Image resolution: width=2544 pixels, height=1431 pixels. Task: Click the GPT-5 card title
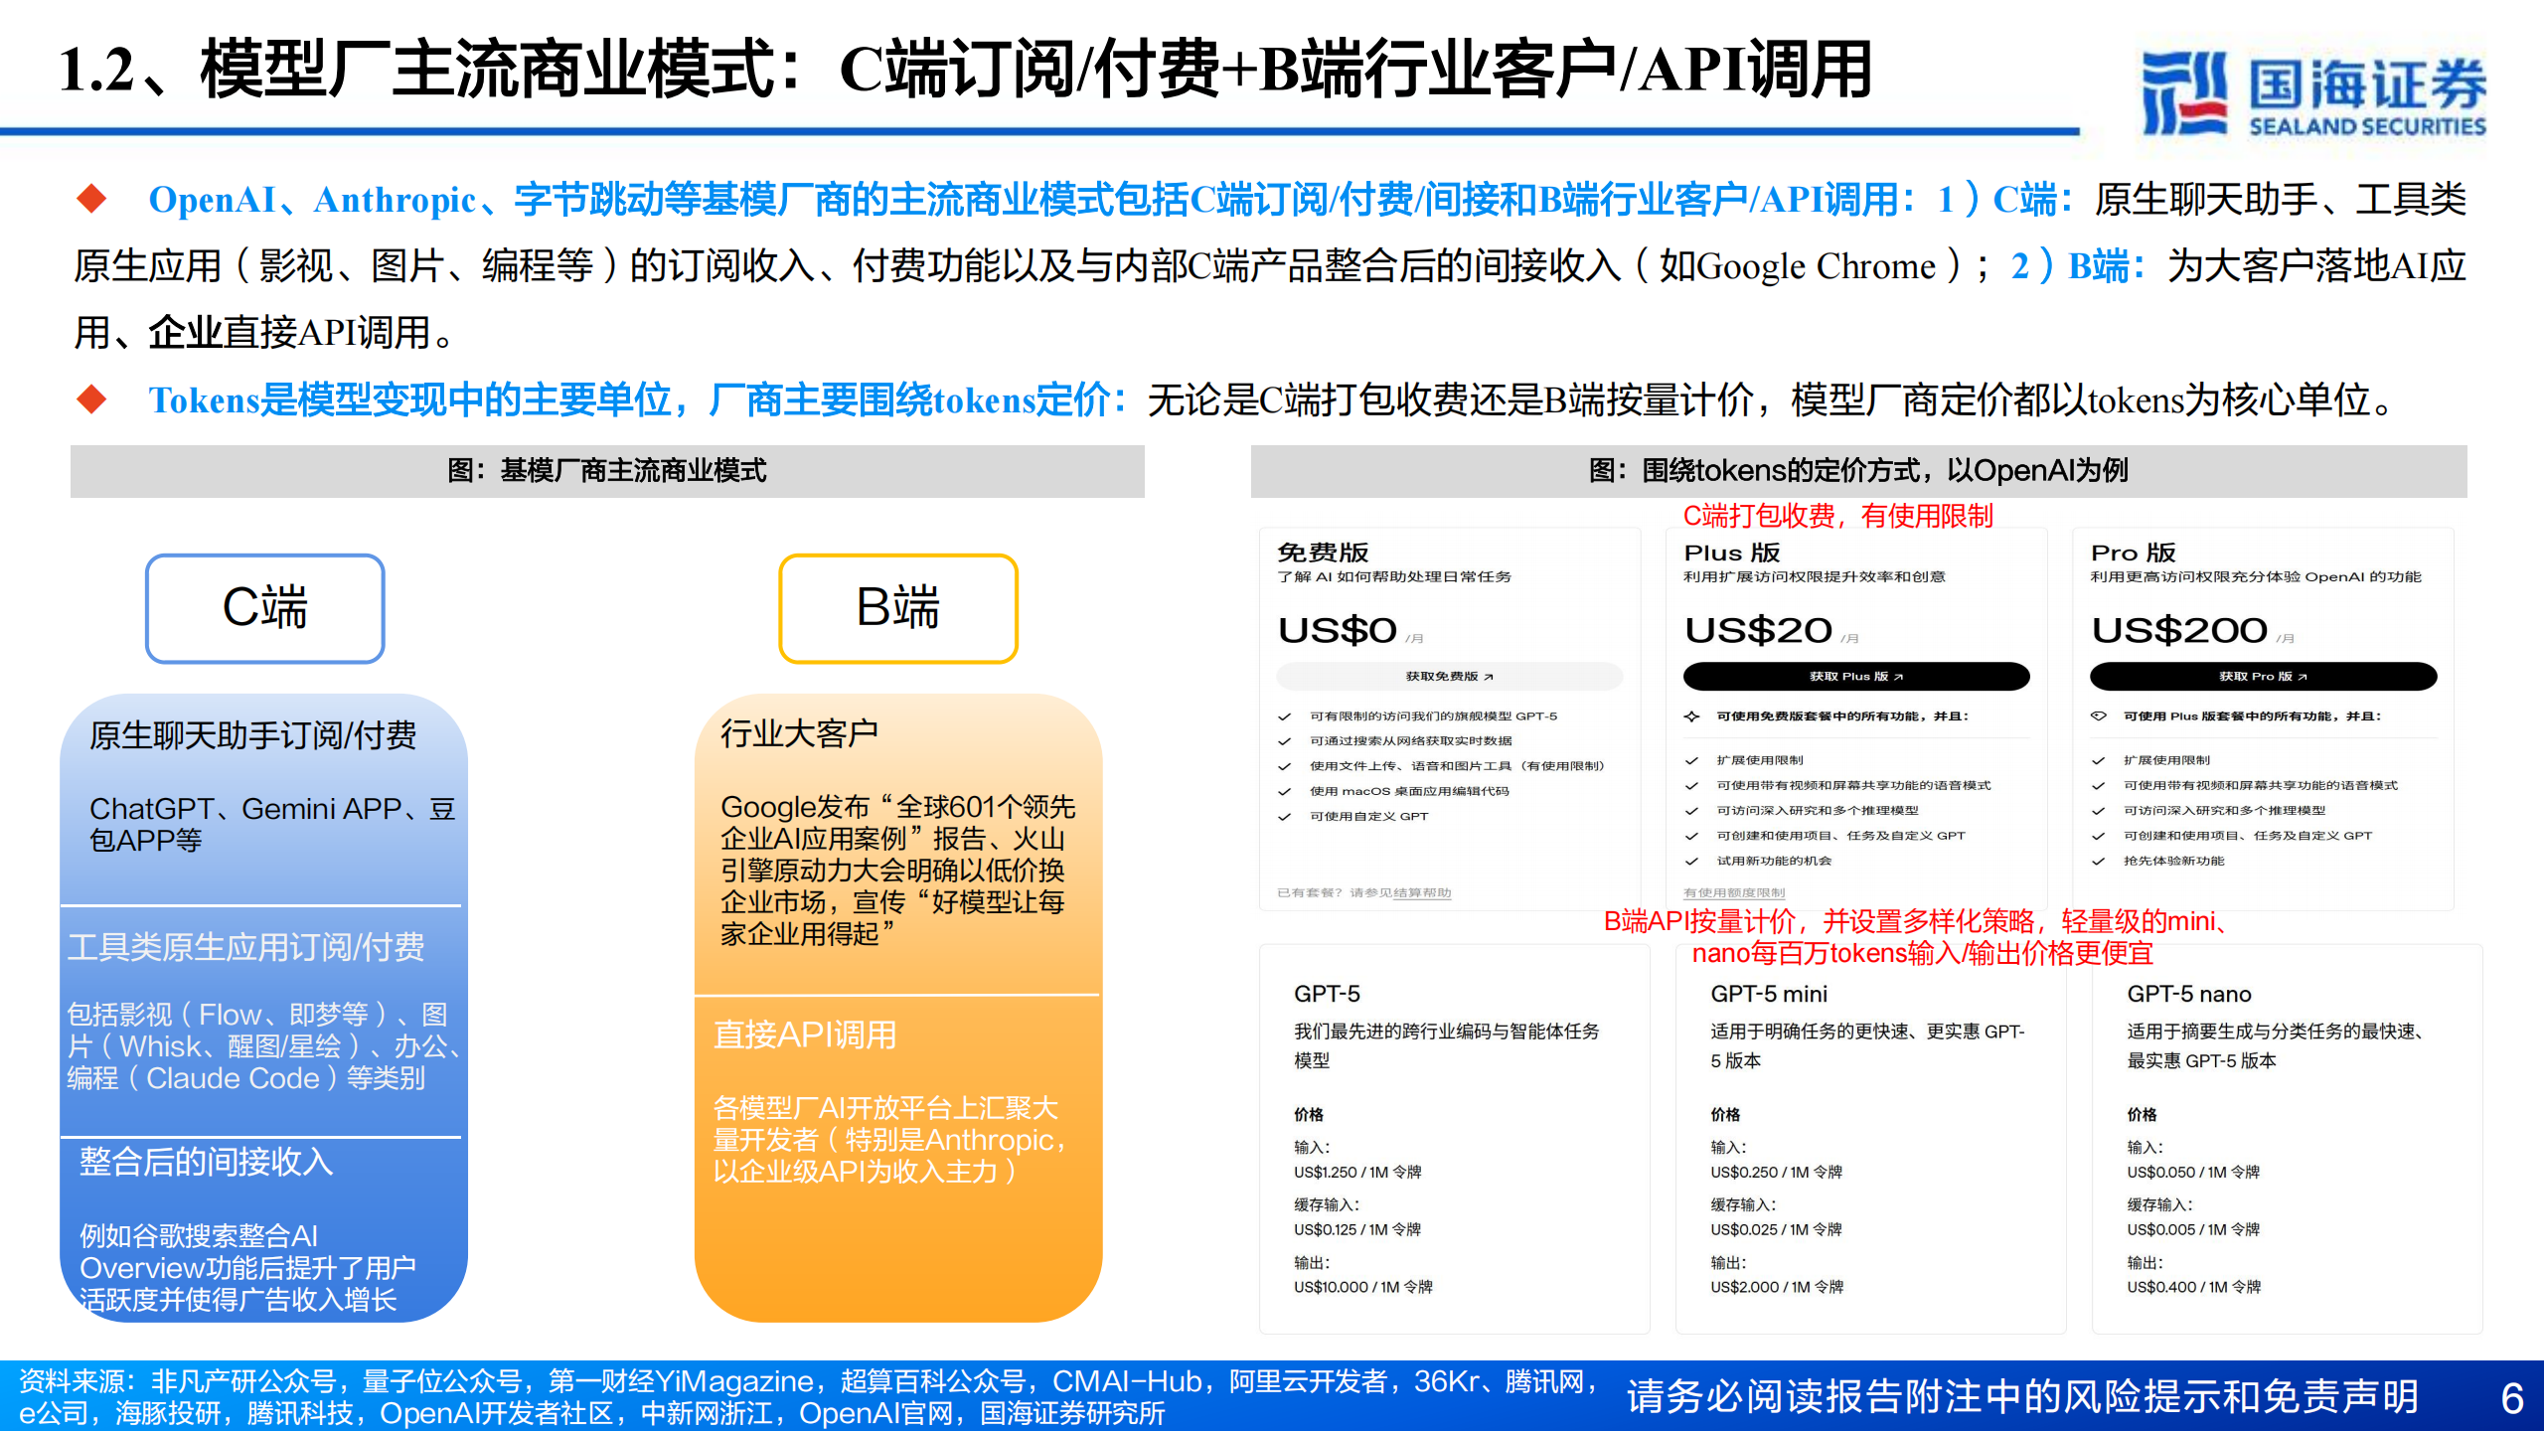point(1327,994)
